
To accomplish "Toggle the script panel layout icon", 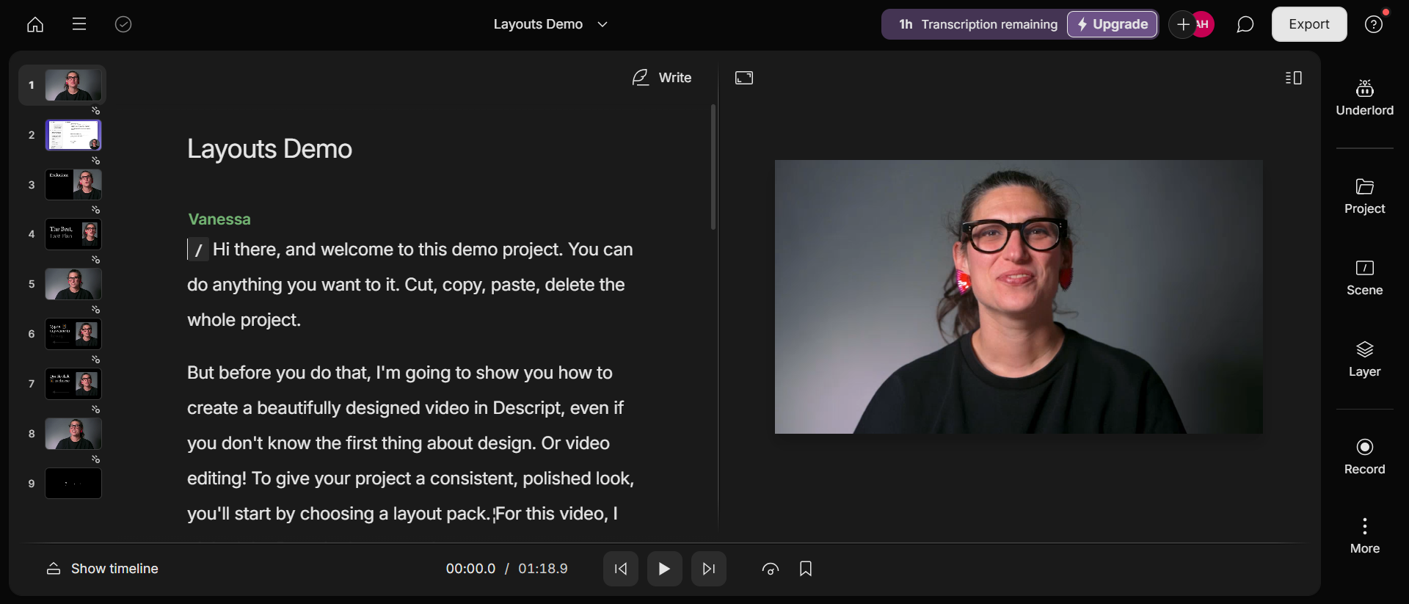I will (x=1294, y=78).
